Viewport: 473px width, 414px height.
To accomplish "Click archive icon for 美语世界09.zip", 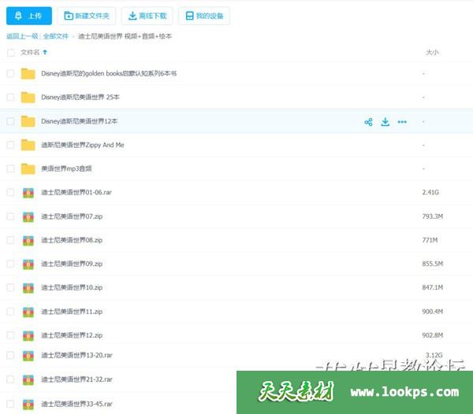I will tap(28, 264).
